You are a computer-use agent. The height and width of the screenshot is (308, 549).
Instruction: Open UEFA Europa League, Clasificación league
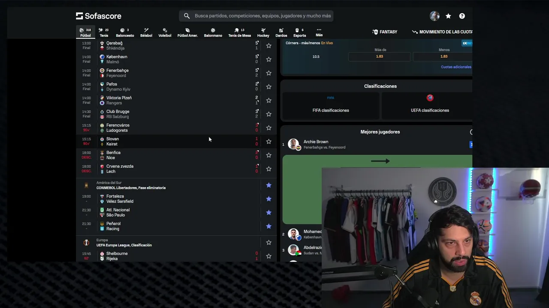[x=124, y=245]
